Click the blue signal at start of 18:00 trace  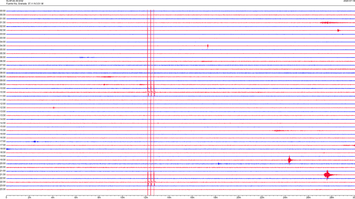point(9,149)
